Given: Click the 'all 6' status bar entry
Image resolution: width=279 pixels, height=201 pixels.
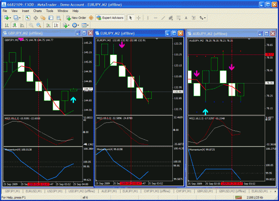Looking at the screenshot, I should click(x=85, y=197).
